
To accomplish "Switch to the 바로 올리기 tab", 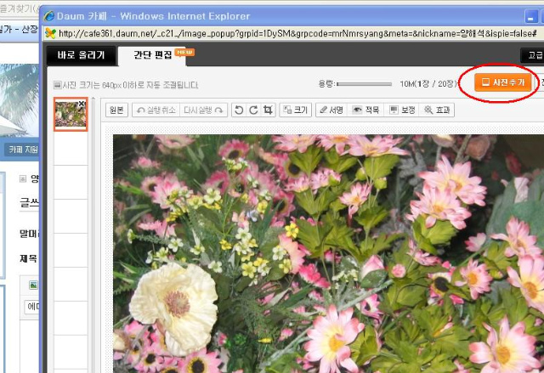I will (82, 55).
